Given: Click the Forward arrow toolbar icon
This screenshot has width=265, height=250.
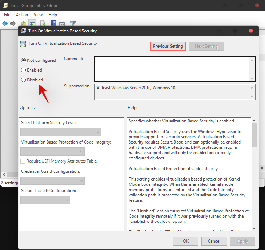Looking at the screenshot, I should click(x=13, y=24).
